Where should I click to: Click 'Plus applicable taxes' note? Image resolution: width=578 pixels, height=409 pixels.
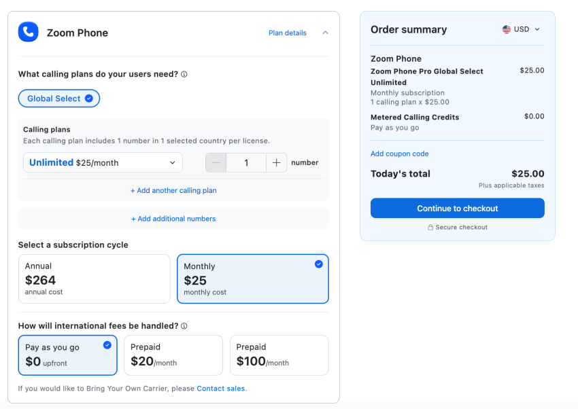pos(511,185)
